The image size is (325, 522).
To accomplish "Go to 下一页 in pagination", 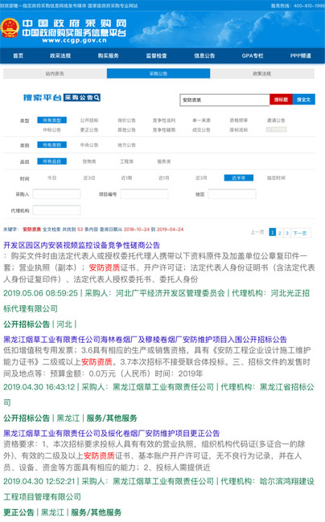I will [x=300, y=233].
